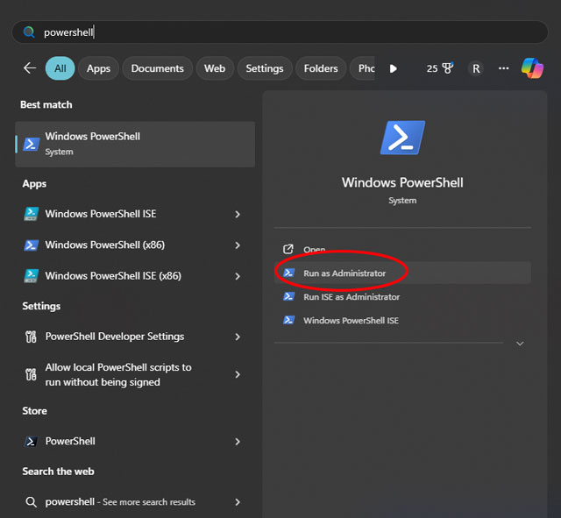This screenshot has width=561, height=518.
Task: Click the Windows PowerShell ISE app icon
Action: [x=32, y=214]
